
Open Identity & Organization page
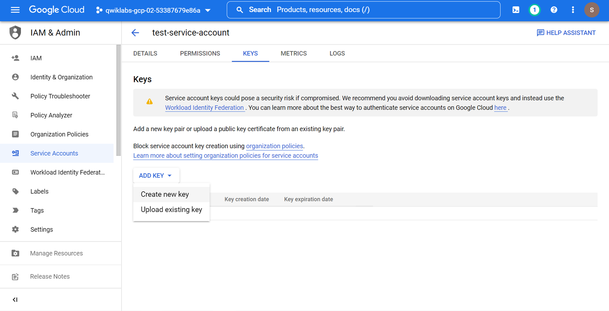tap(57, 77)
